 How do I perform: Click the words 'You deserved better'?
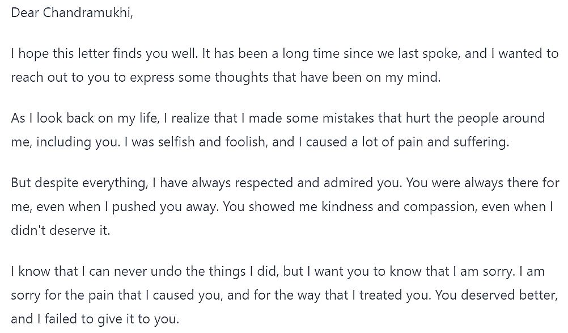click(495, 296)
